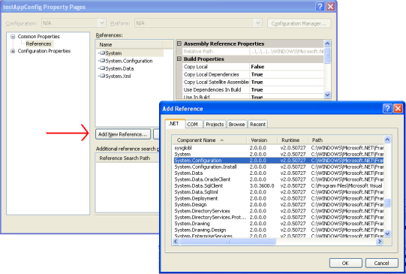406x274 pixels.
Task: Collapse the Build Properties section
Action: point(179,59)
